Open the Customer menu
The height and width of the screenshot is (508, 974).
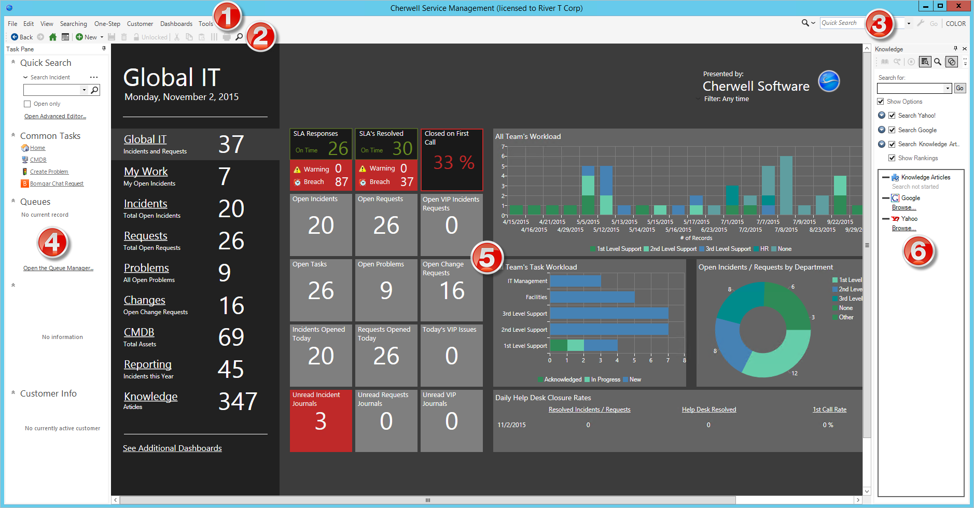(x=140, y=23)
